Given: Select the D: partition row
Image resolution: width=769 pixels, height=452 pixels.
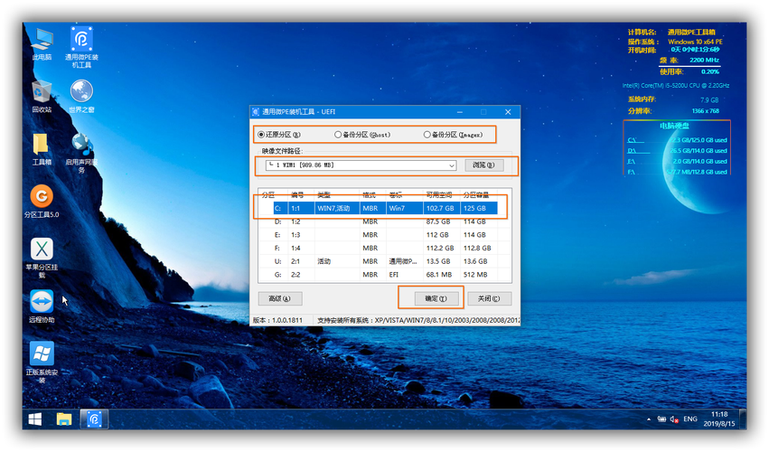Looking at the screenshot, I should point(385,221).
